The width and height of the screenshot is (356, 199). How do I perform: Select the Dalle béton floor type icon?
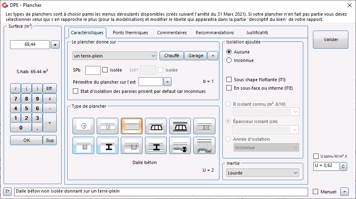point(132,126)
